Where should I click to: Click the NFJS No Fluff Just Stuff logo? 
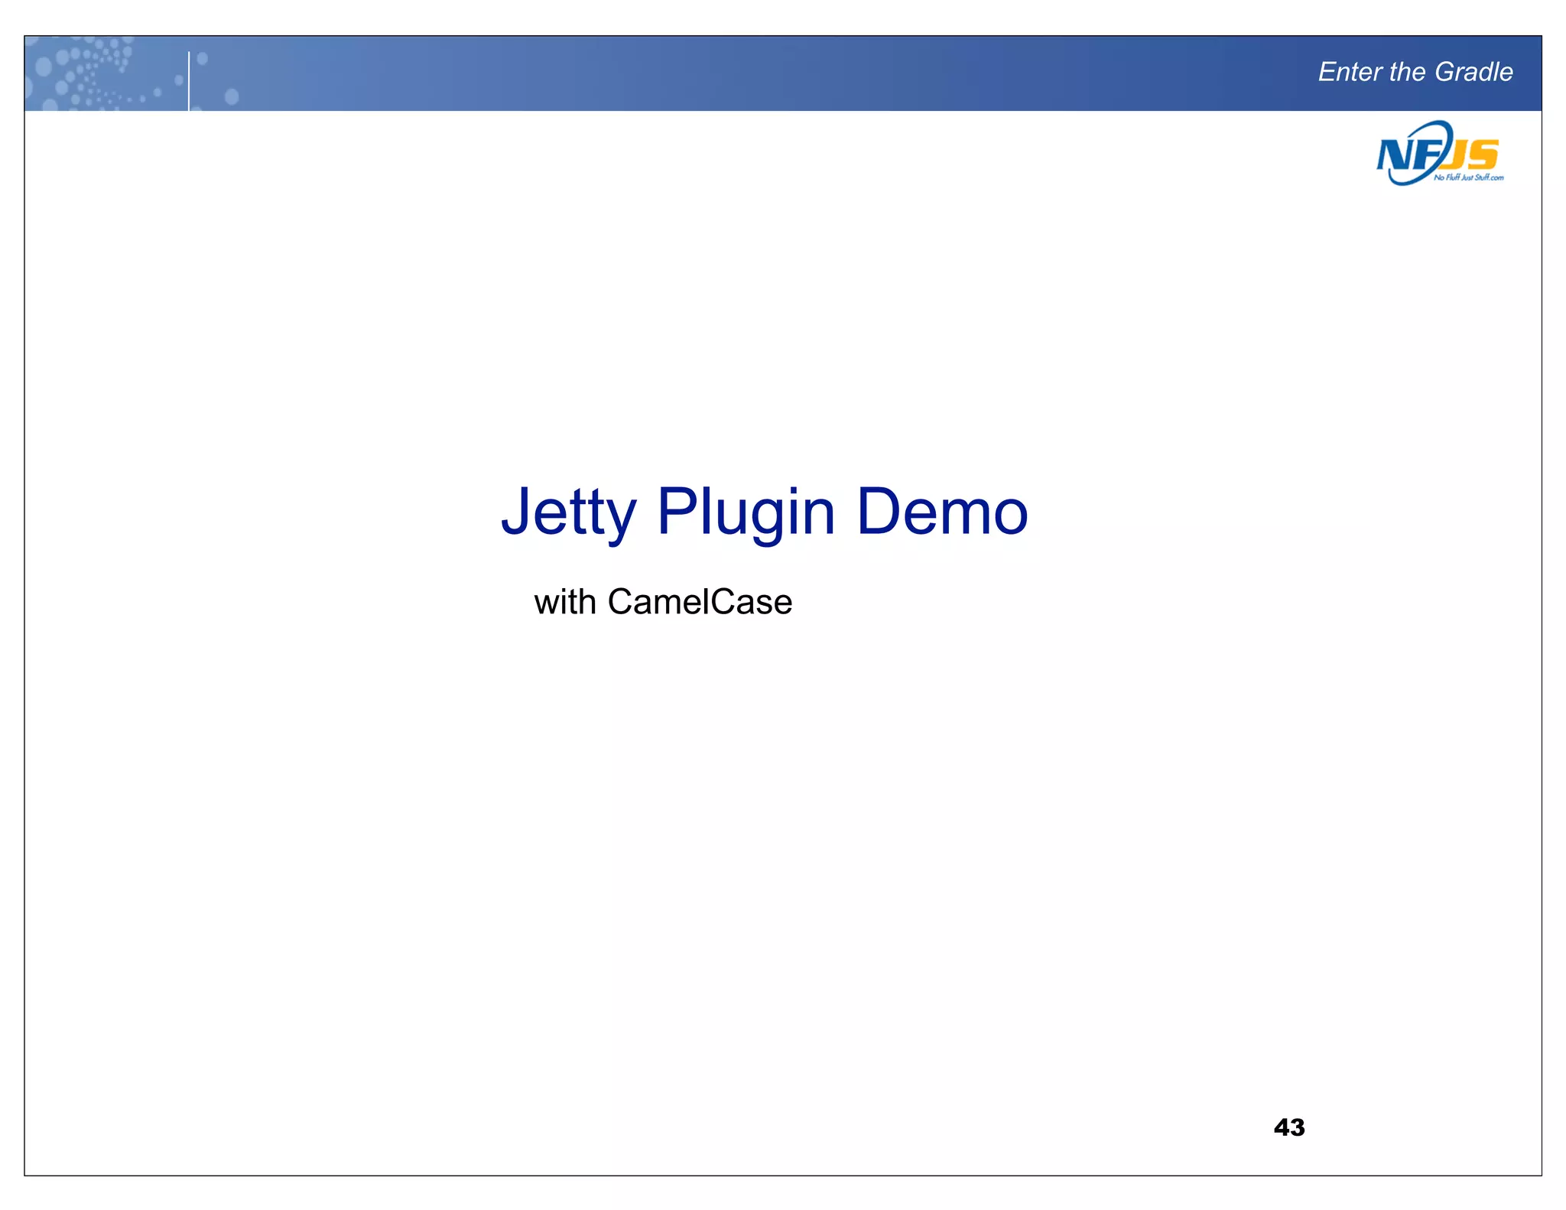[1440, 153]
